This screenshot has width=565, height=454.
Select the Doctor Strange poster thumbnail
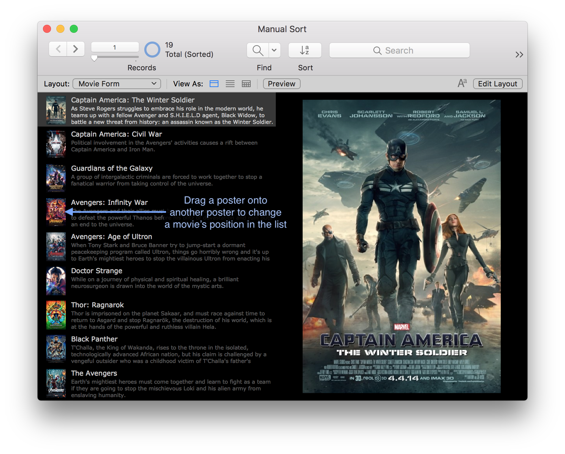[56, 281]
